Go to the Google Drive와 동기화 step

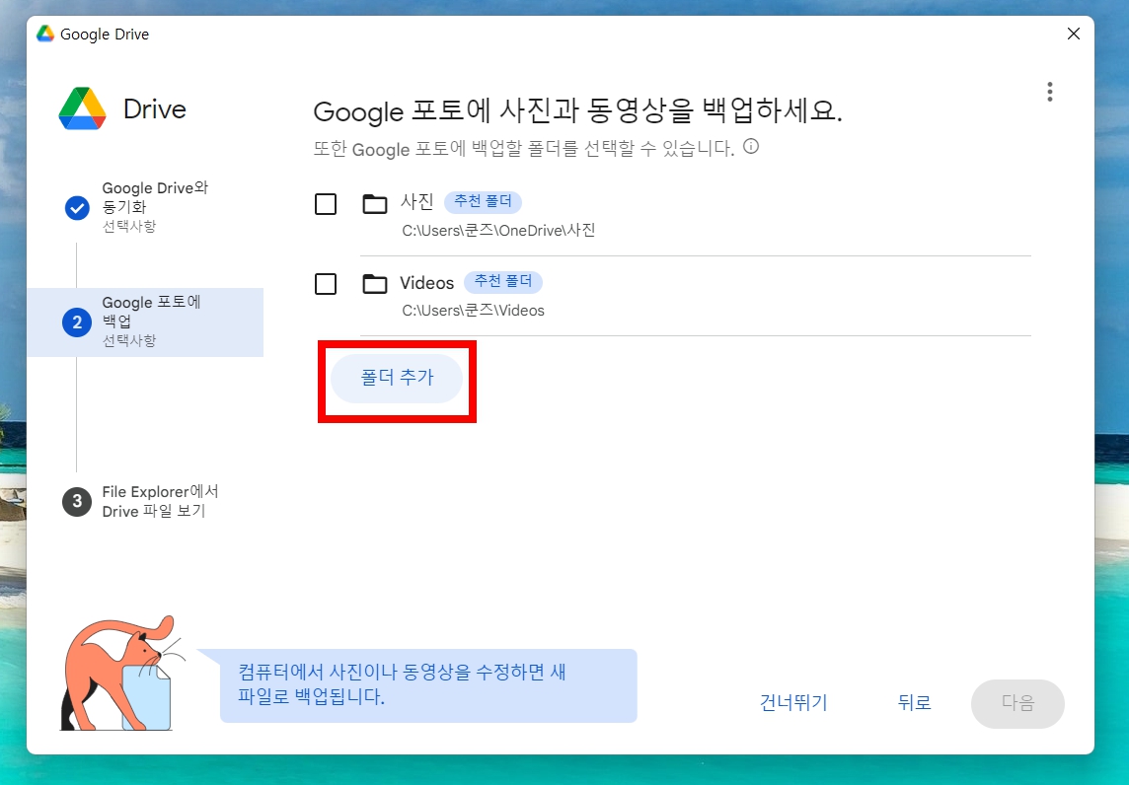145,207
